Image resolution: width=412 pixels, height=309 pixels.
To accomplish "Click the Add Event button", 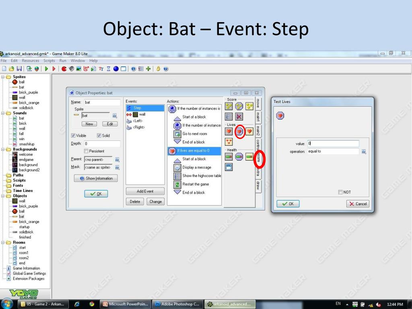I will coord(145,191).
